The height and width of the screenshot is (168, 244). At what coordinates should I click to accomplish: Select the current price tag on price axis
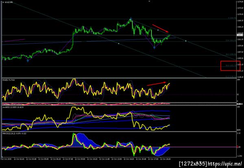click(x=240, y=35)
